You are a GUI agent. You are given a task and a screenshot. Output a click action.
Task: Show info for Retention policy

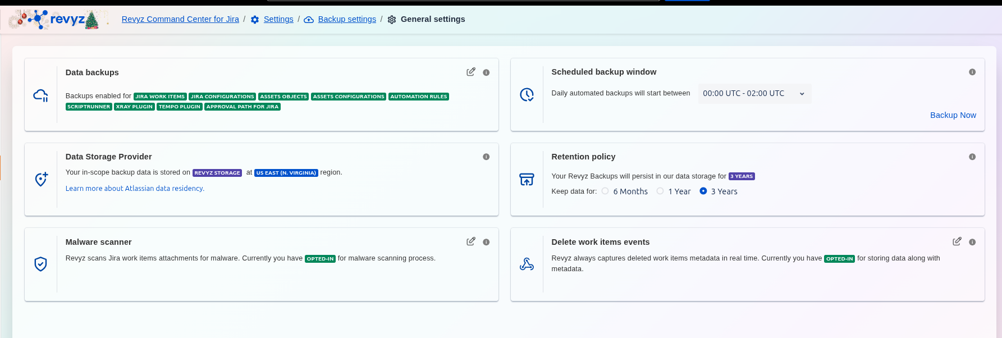pyautogui.click(x=972, y=157)
